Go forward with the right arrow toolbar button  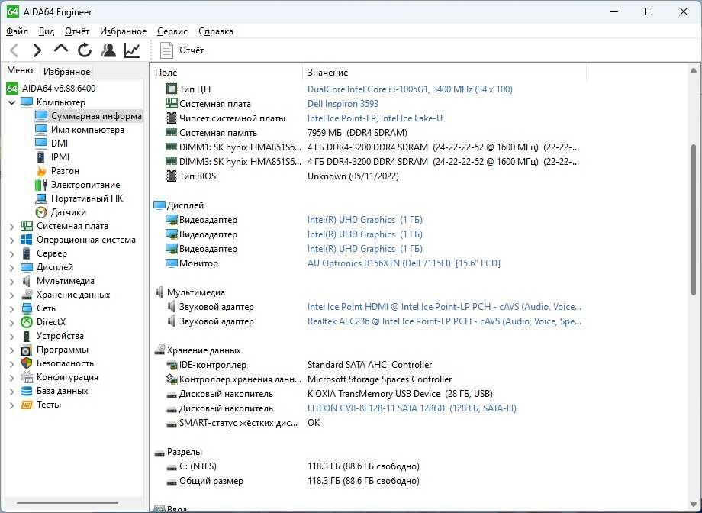(37, 50)
